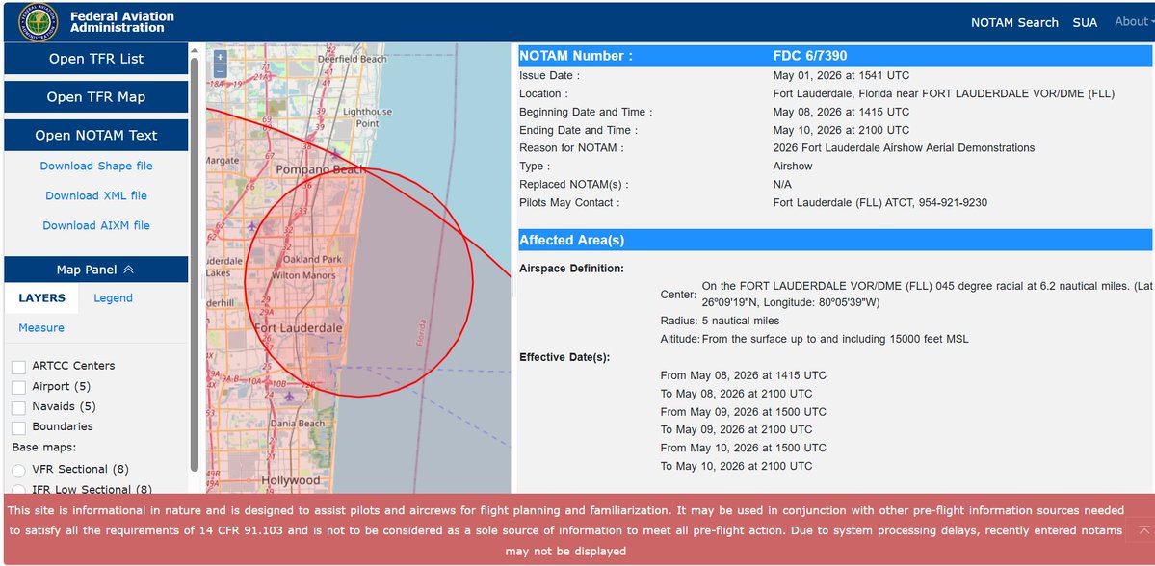Click the Lighthouse Point map label
The image size is (1155, 566).
click(x=367, y=117)
